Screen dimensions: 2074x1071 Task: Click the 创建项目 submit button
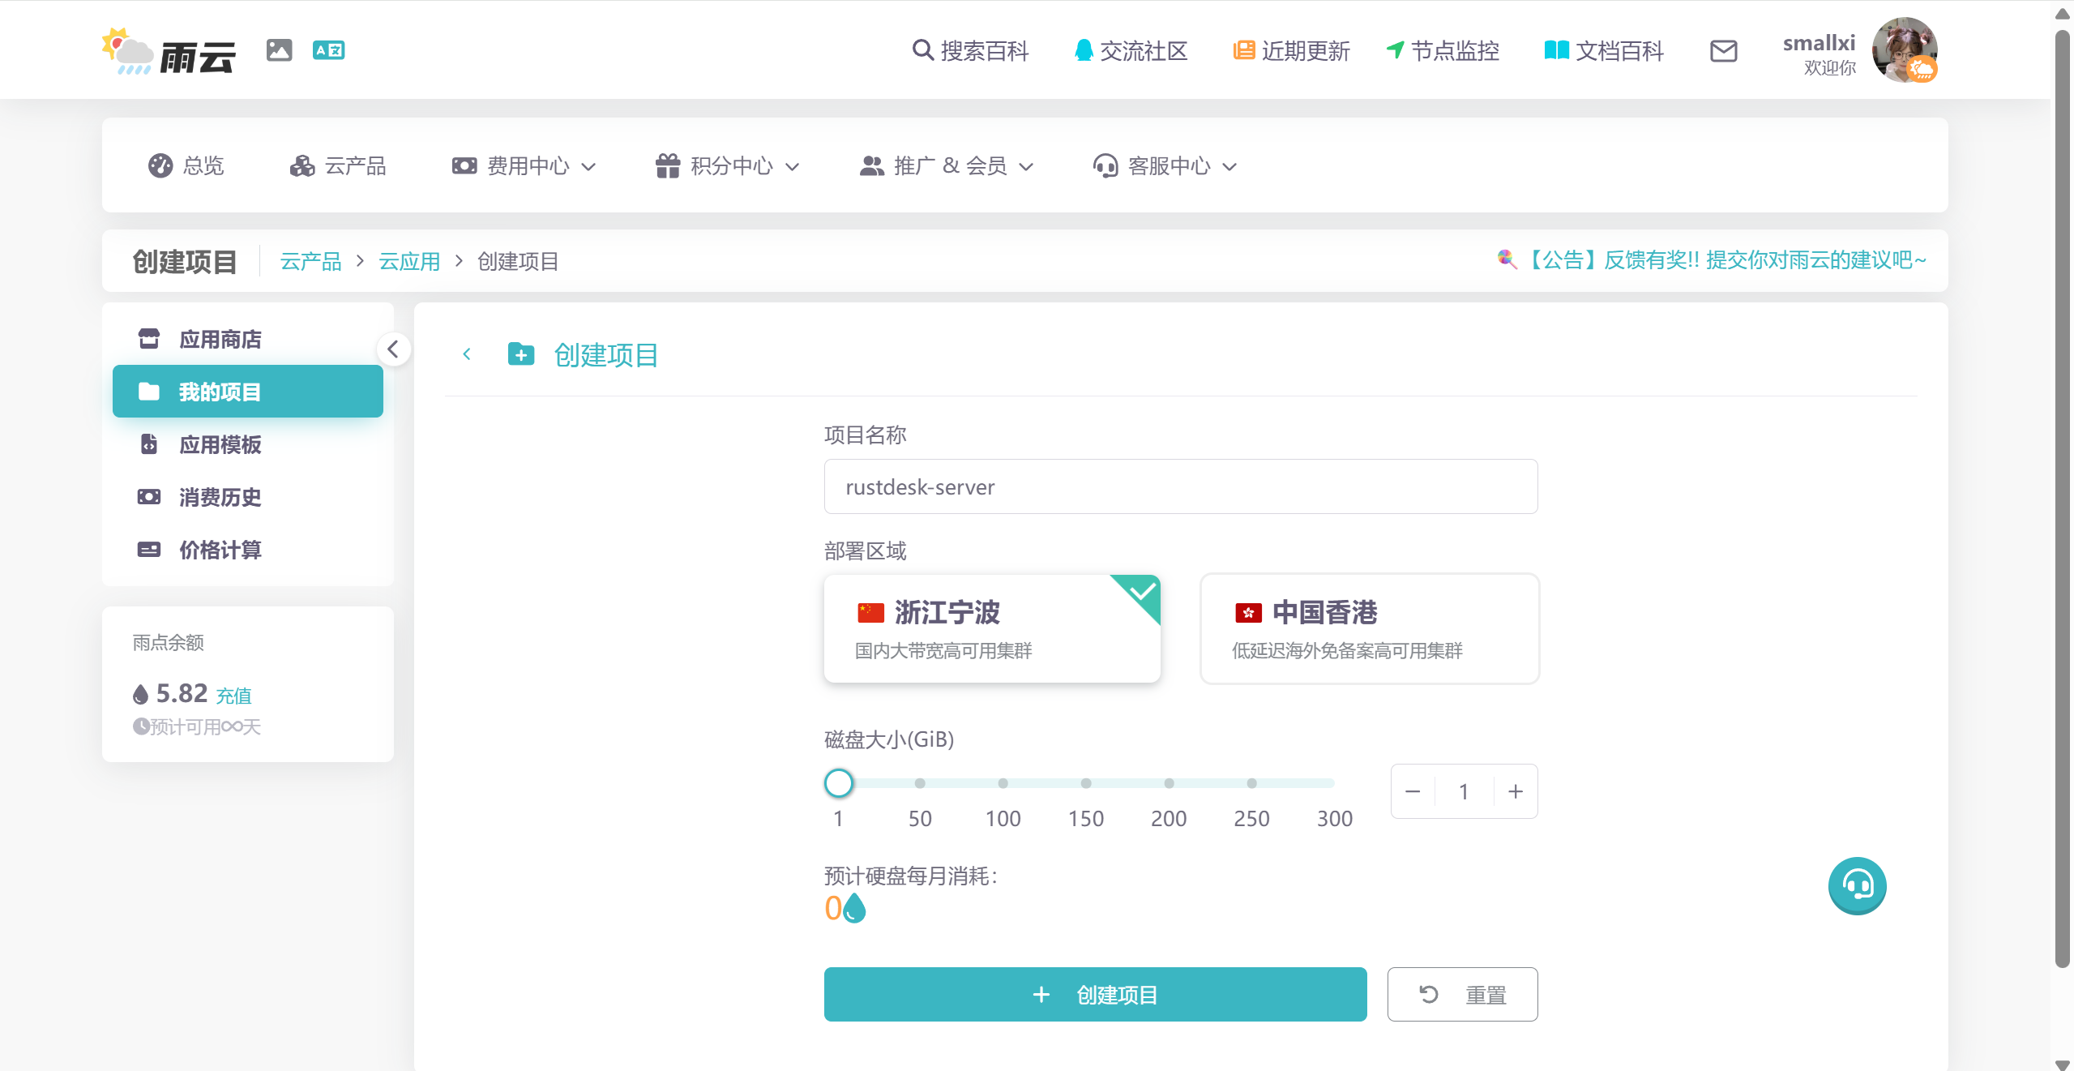pyautogui.click(x=1094, y=994)
